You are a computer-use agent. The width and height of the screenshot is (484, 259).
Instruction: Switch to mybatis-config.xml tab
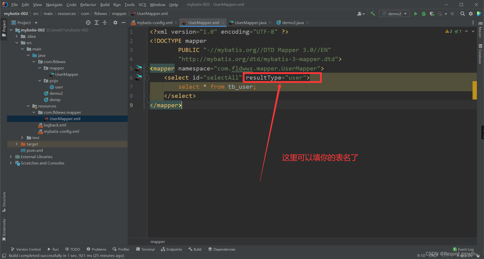coord(155,23)
